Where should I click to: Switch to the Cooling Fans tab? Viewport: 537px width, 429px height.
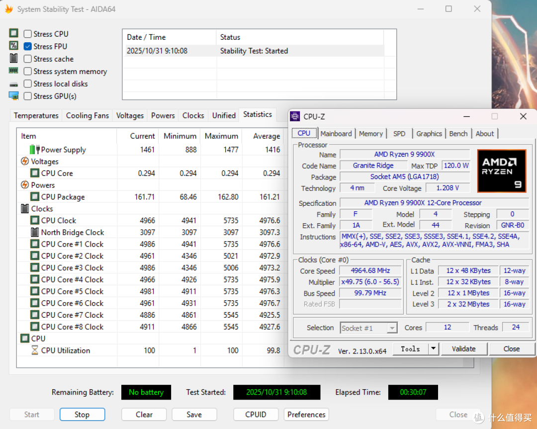pyautogui.click(x=88, y=116)
